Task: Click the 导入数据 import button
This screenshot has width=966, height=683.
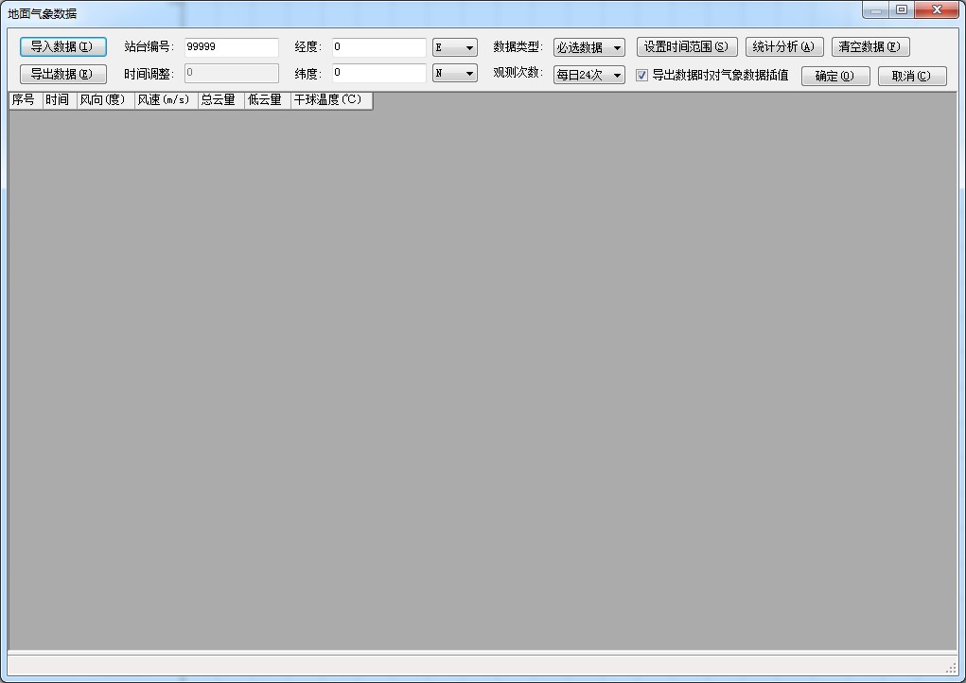Action: click(x=62, y=47)
